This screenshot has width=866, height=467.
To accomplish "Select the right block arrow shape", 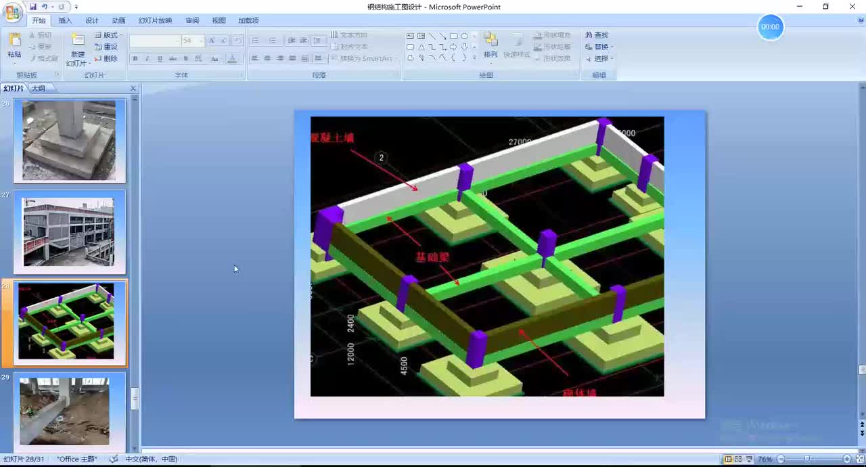I will (x=453, y=47).
